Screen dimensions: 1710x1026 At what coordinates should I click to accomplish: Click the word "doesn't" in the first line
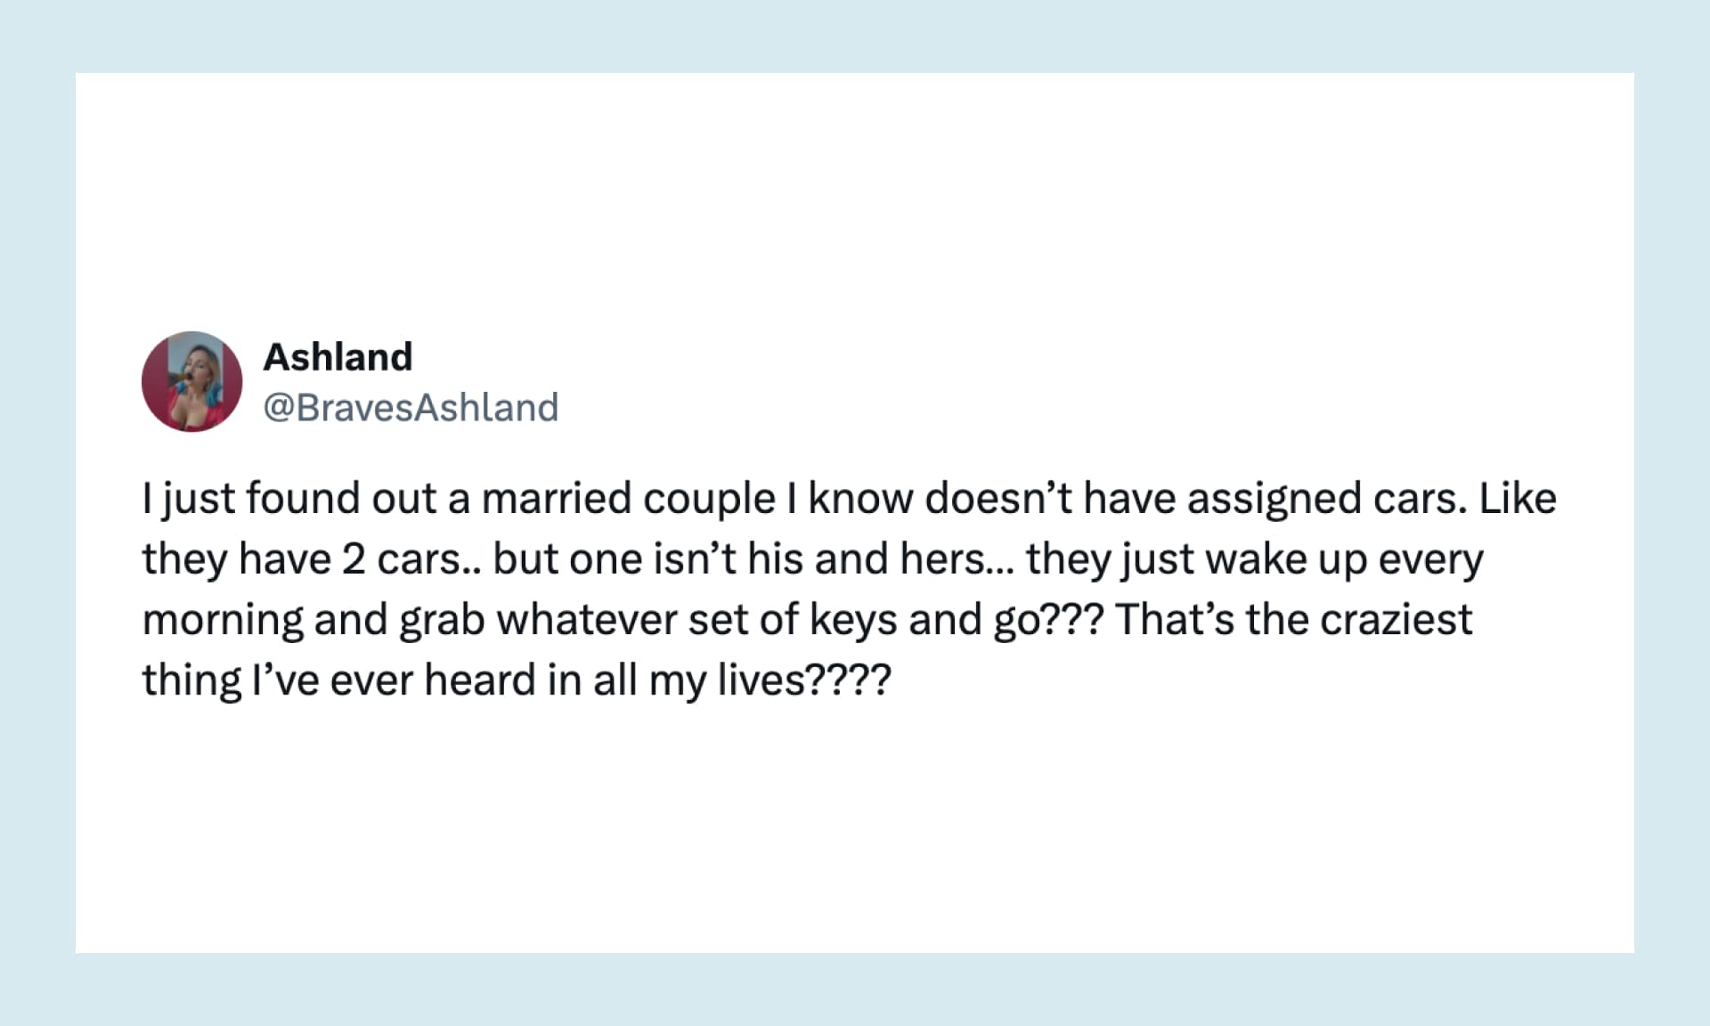tap(997, 499)
